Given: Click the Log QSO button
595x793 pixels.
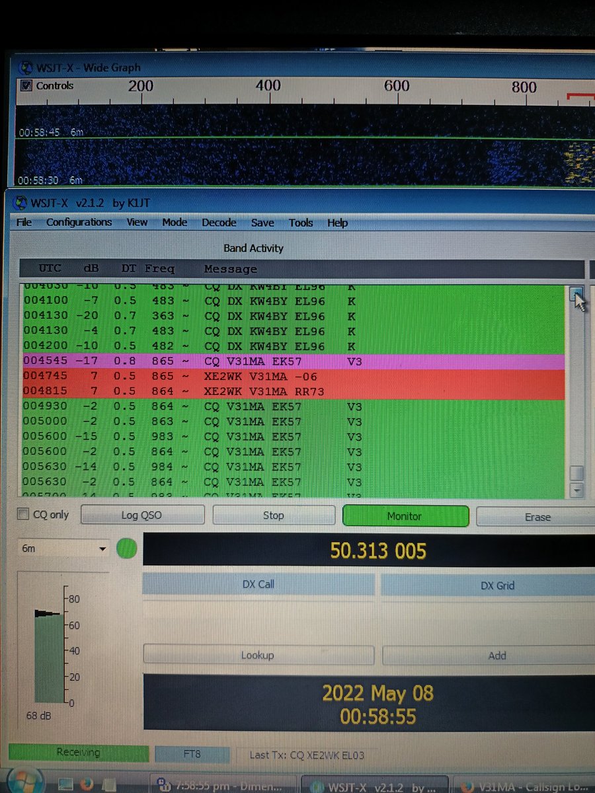Looking at the screenshot, I should [141, 515].
